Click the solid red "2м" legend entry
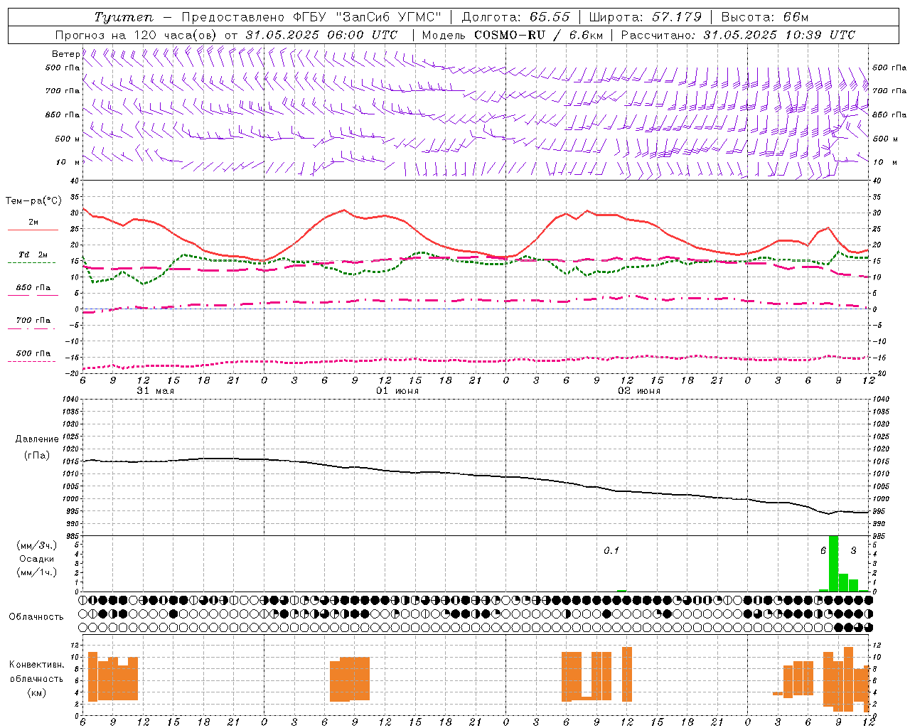Image resolution: width=910 pixels, height=728 pixels. click(33, 223)
